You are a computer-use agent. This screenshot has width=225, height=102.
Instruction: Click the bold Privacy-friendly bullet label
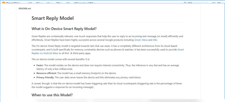coord(45,78)
